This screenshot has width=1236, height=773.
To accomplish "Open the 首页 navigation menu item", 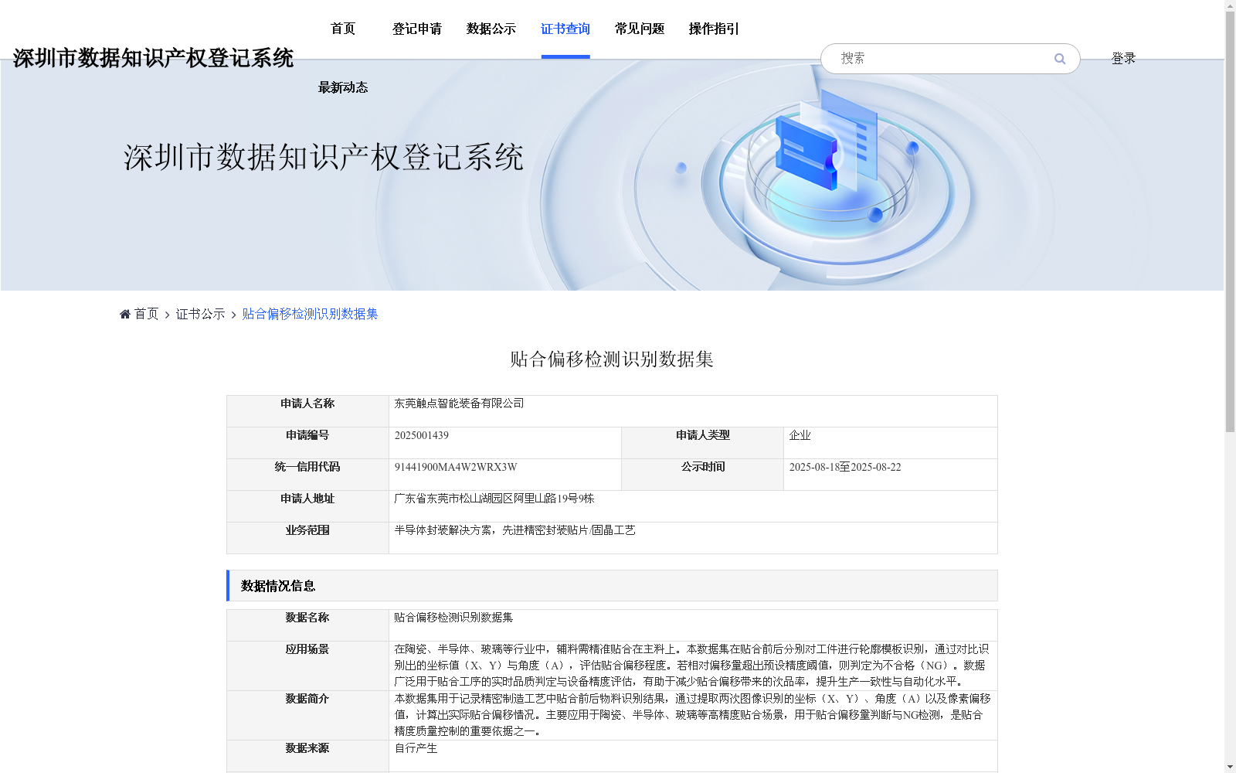I will [x=343, y=29].
